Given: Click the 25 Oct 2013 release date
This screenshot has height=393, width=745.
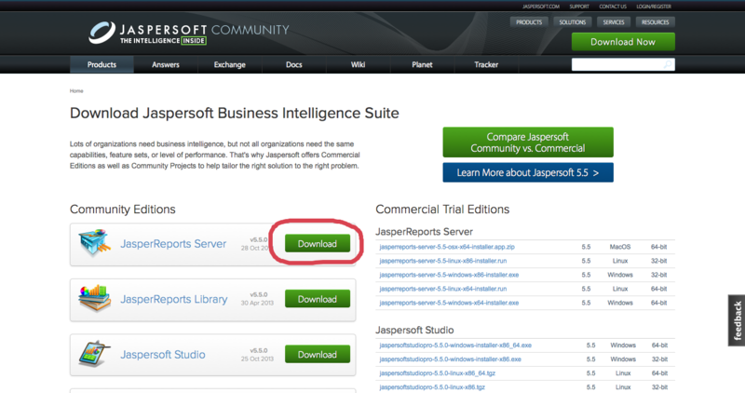Looking at the screenshot, I should tap(257, 359).
